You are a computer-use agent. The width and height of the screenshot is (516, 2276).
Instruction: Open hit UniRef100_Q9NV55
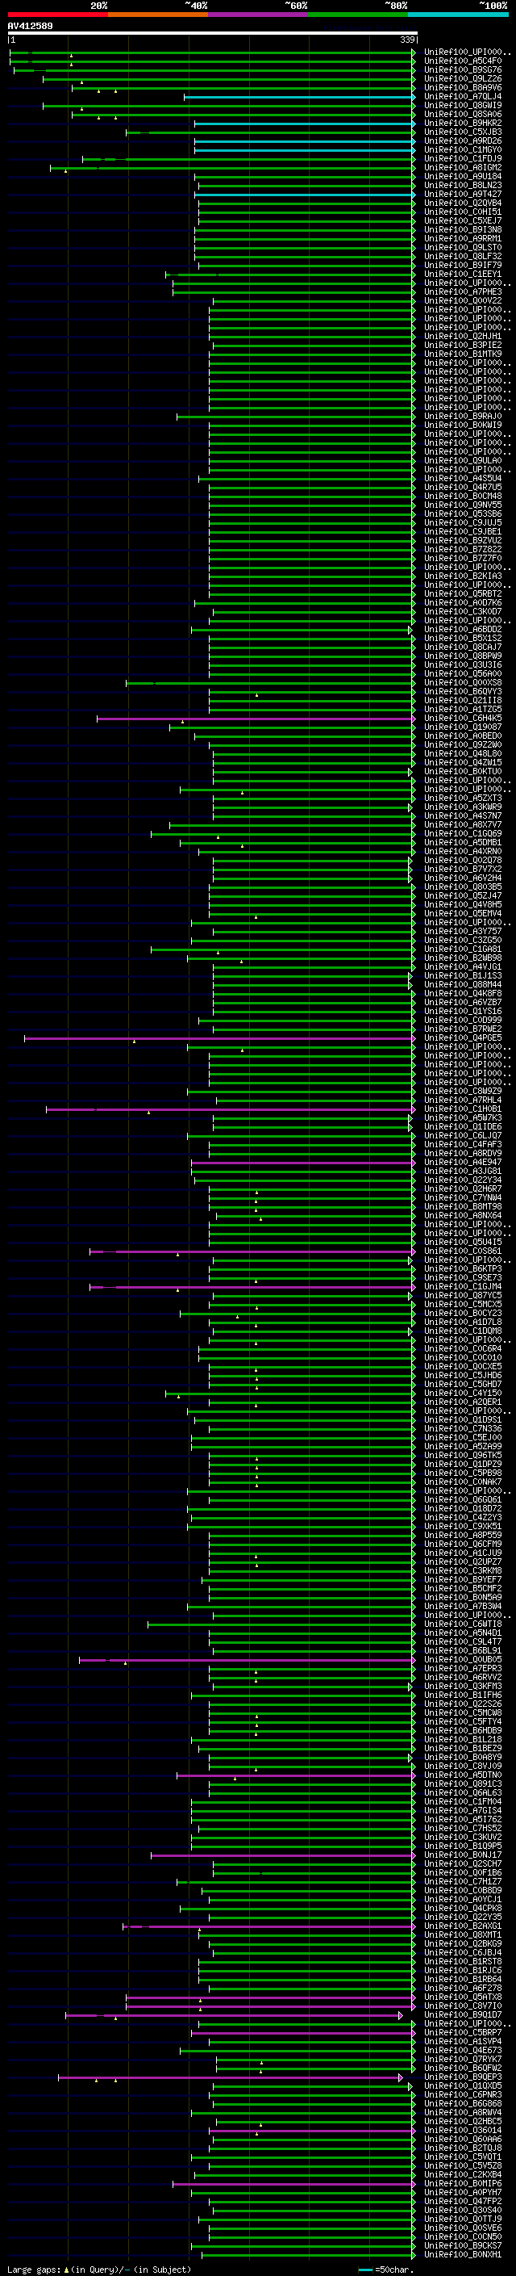(462, 505)
